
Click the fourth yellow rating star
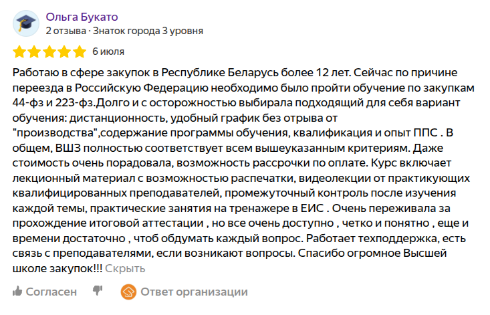[65, 52]
